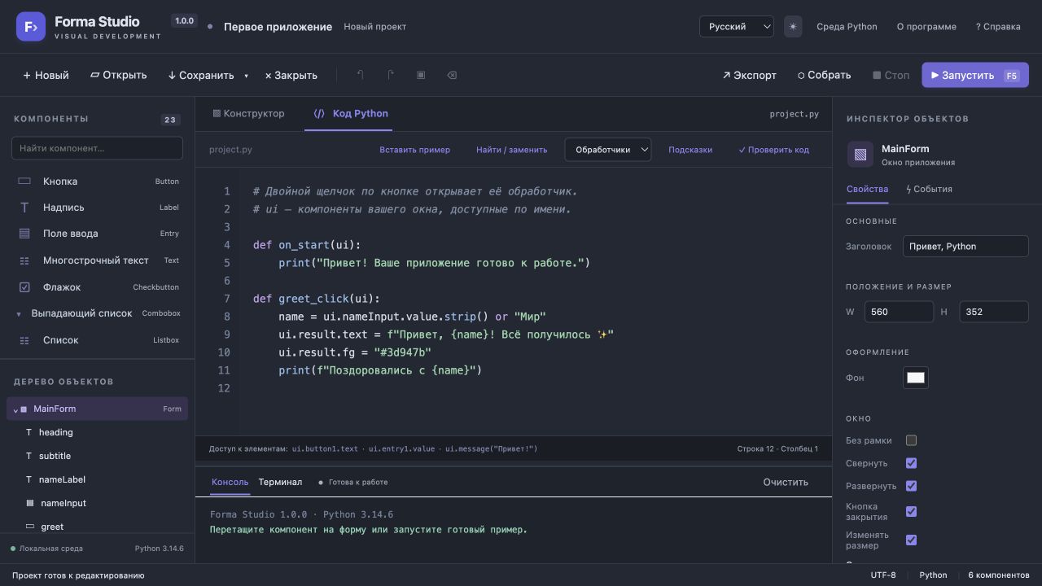1042x586 pixels.
Task: Click the width W field showing 560
Action: tap(899, 312)
